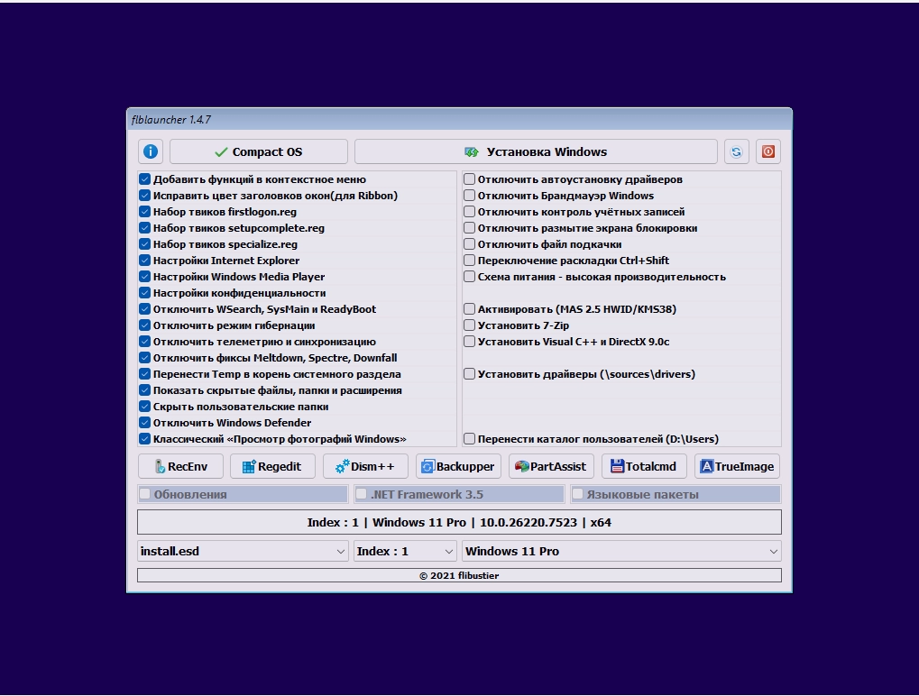
Task: Click the Index status bar showing Windows version
Action: pyautogui.click(x=458, y=521)
